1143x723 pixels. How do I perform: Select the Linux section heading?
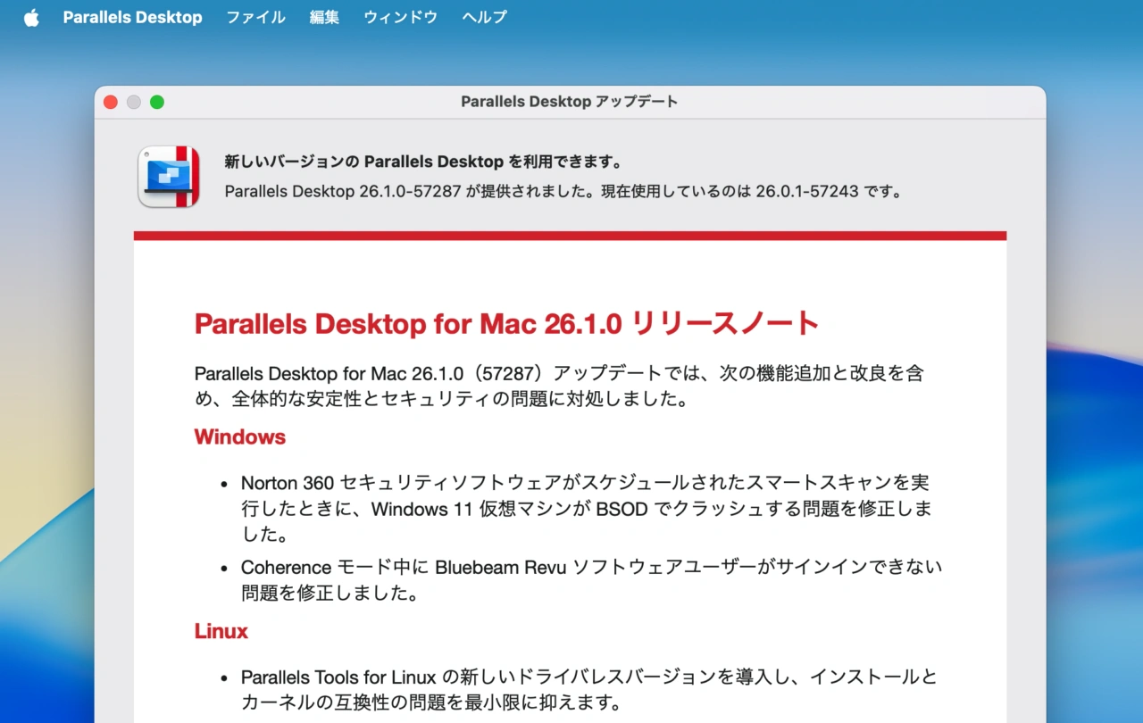click(221, 631)
